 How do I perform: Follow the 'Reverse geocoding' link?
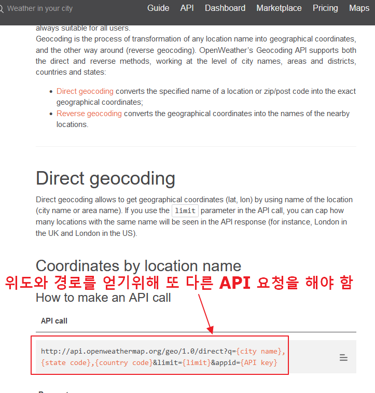[x=89, y=114]
